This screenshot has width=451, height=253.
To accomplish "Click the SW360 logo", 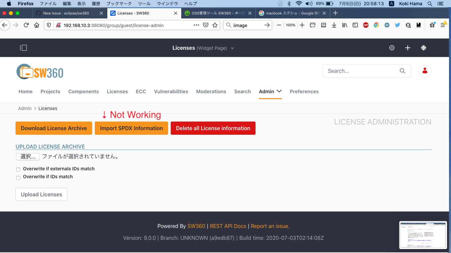I will click(40, 71).
